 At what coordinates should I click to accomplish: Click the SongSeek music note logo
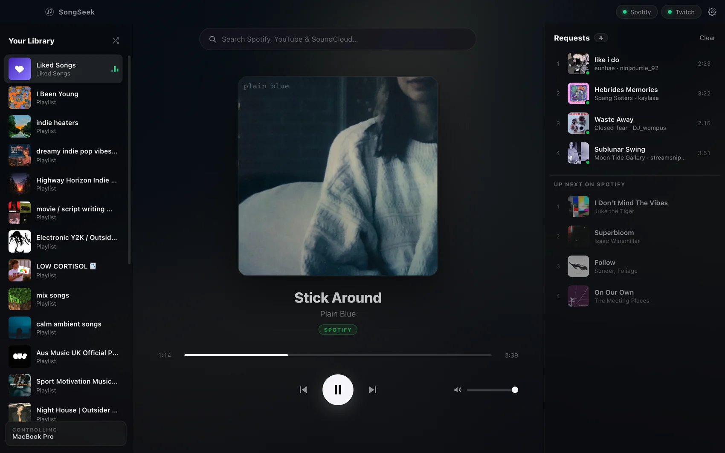pos(49,12)
